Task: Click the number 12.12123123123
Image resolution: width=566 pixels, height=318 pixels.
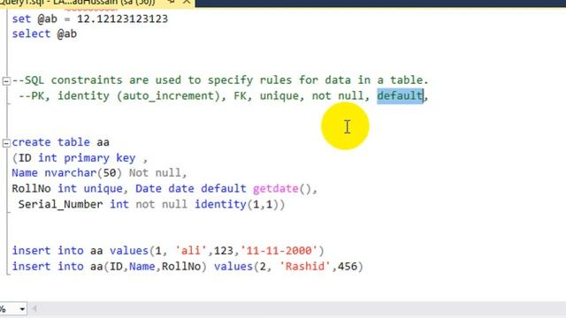Action: (122, 19)
